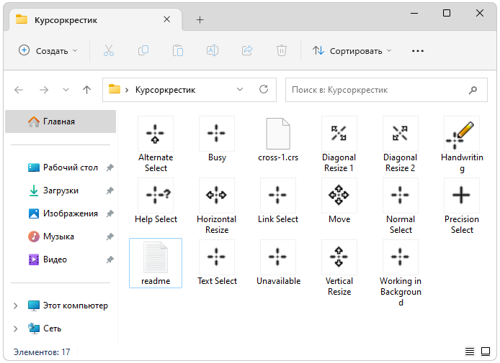Go back with the back arrow
Viewport: 500px width, 363px height.
19,90
